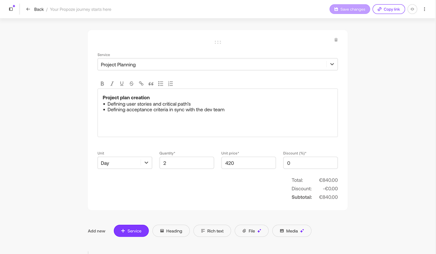Insert a blockquote
This screenshot has width=436, height=254.
pos(151,84)
